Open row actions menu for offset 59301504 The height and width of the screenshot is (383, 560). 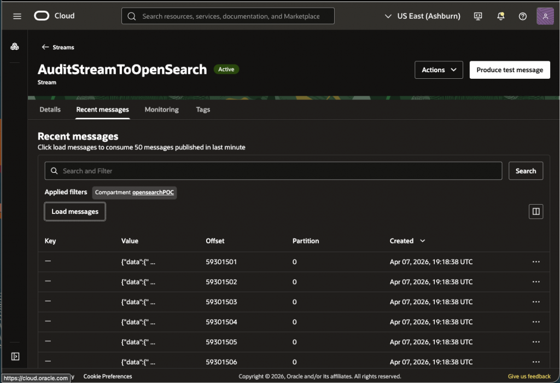[x=535, y=322]
